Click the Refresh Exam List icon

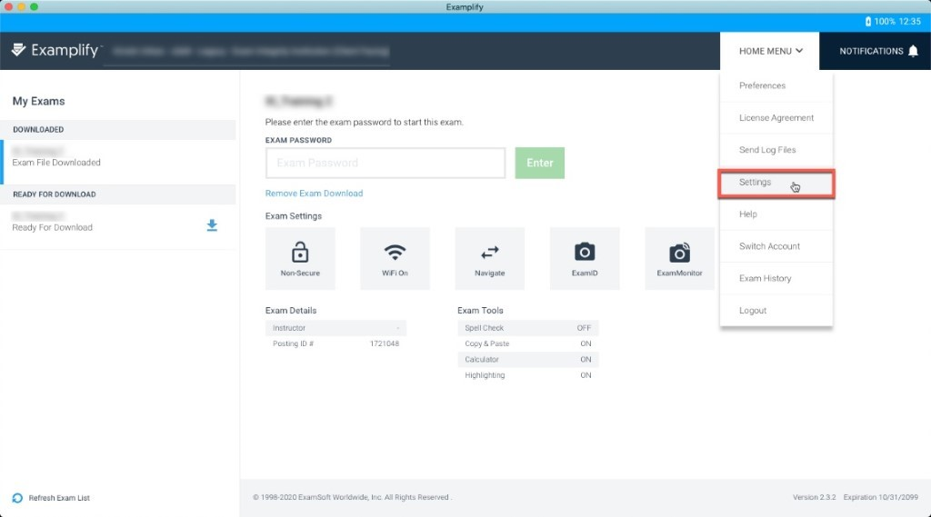17,498
